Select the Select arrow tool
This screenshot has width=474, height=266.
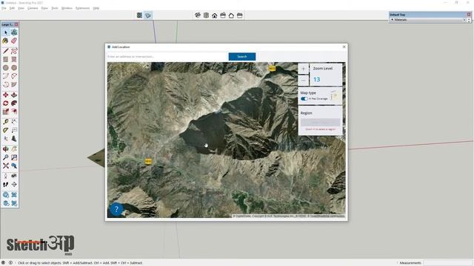point(5,33)
